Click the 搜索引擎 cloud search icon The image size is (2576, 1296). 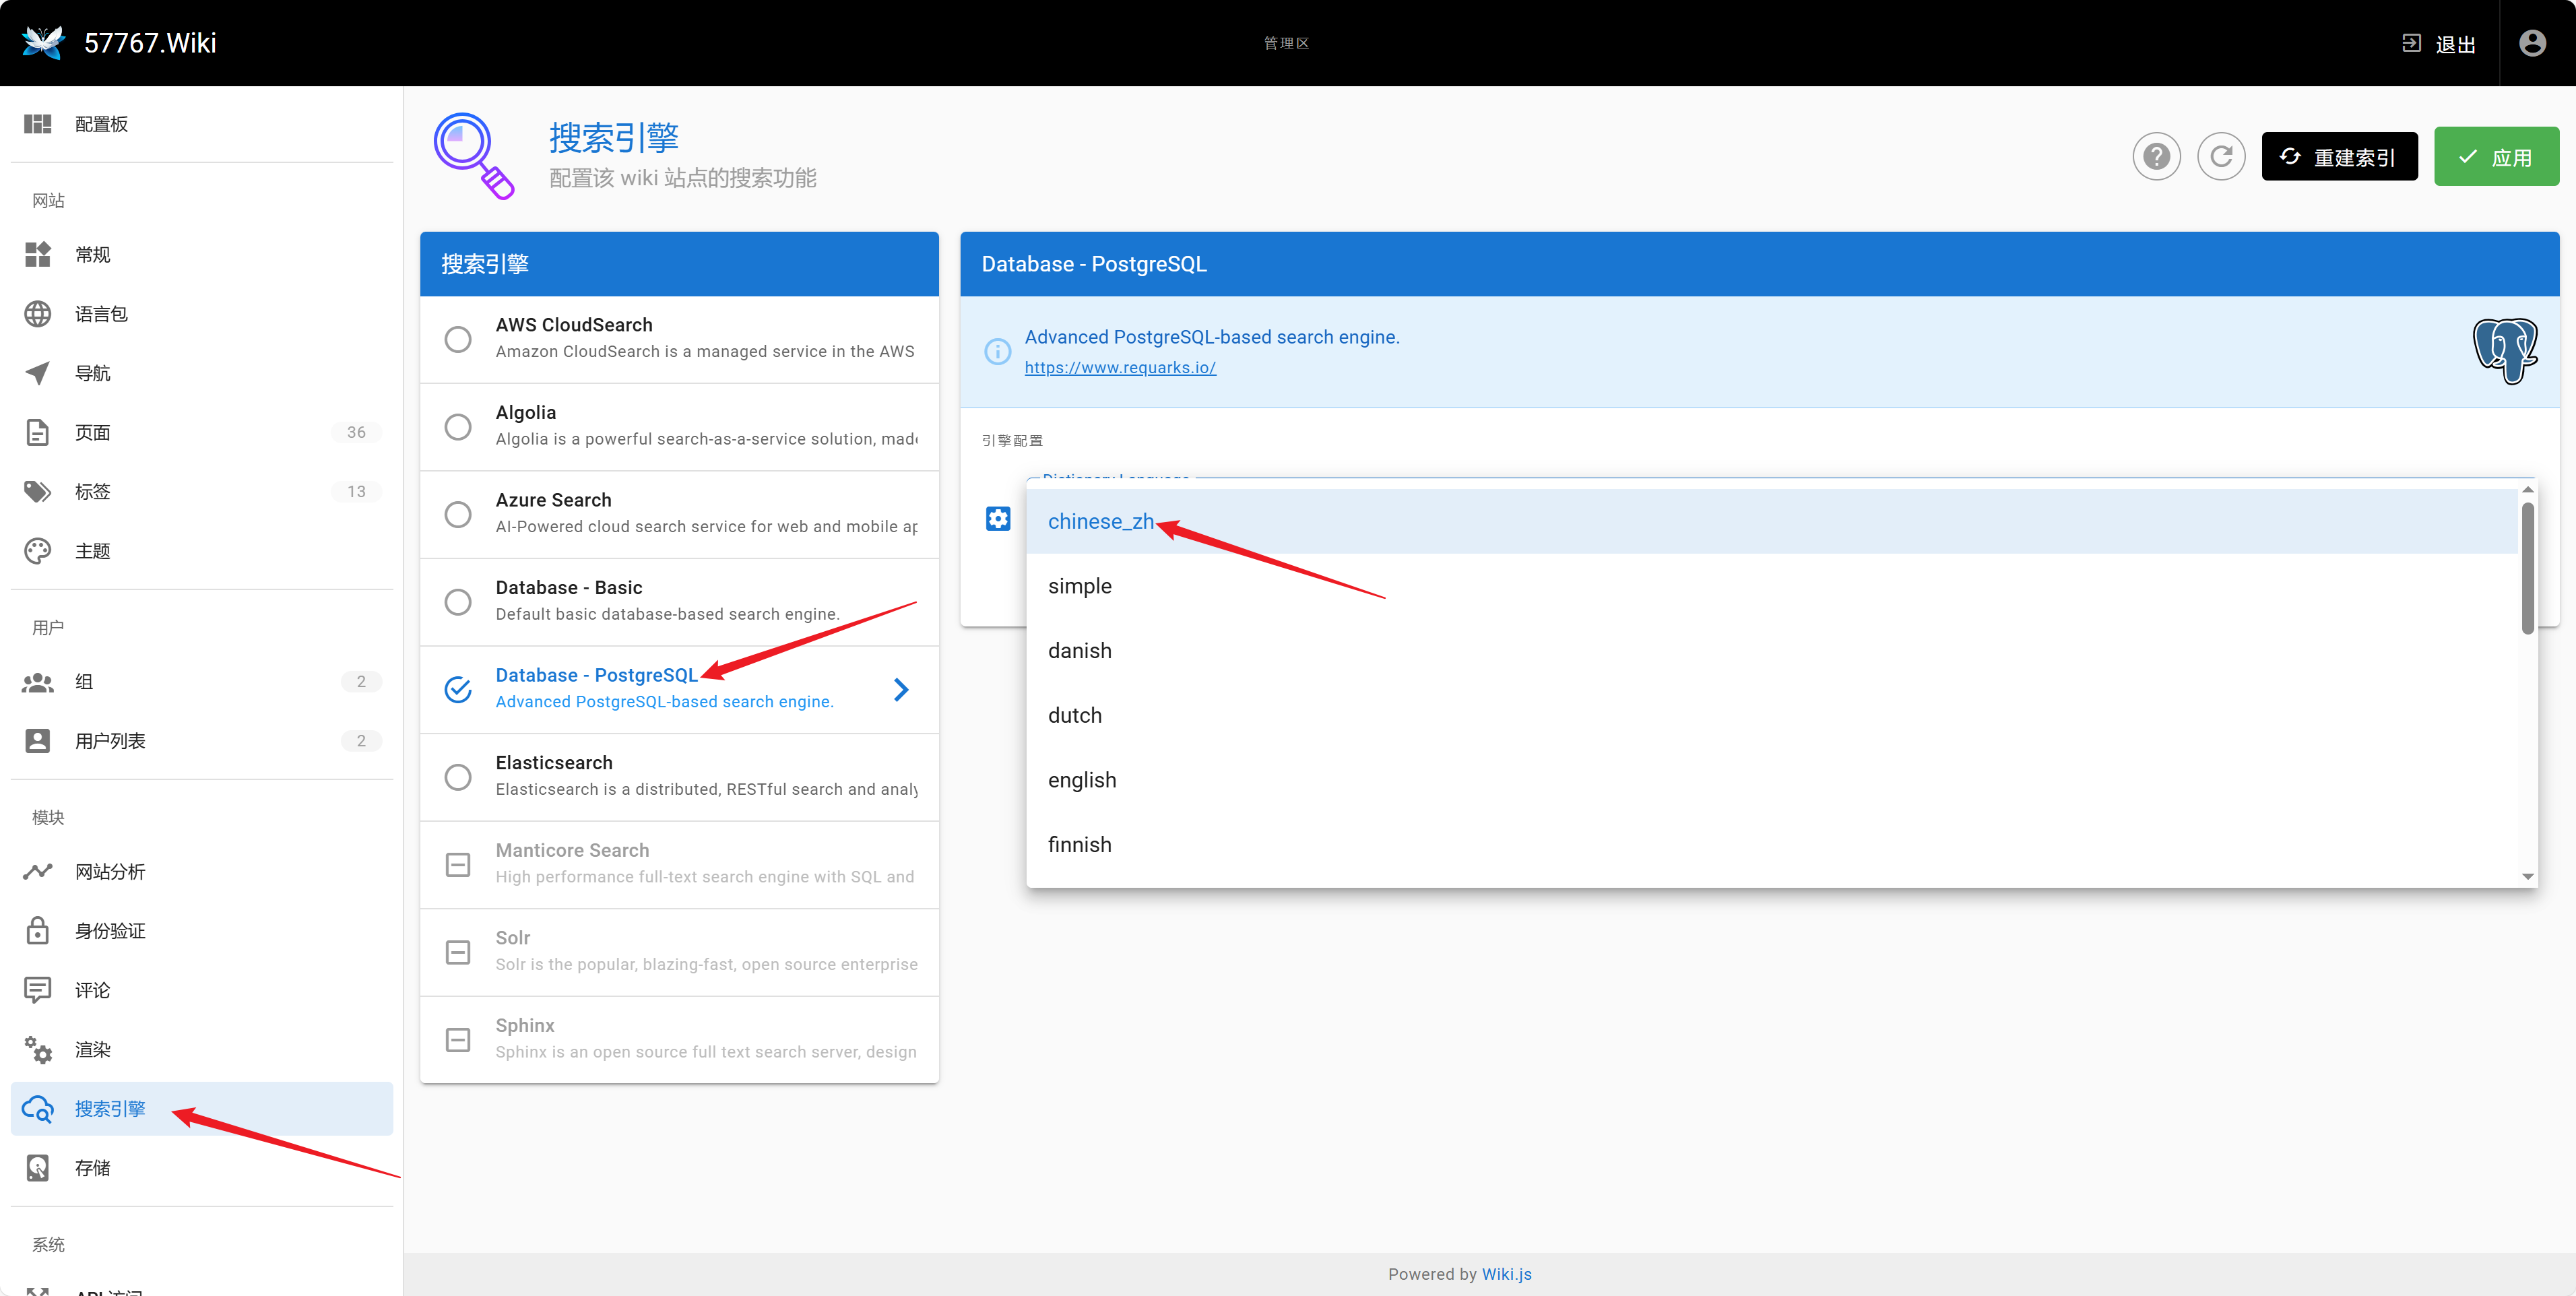click(37, 1109)
